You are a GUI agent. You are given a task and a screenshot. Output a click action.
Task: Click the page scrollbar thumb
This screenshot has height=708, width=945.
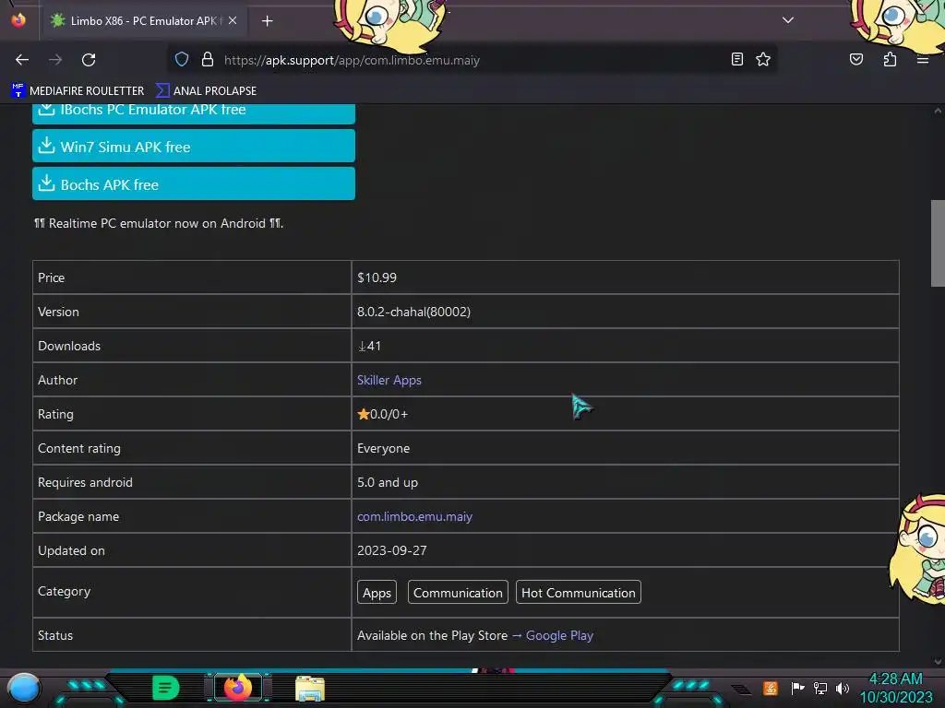tap(938, 243)
